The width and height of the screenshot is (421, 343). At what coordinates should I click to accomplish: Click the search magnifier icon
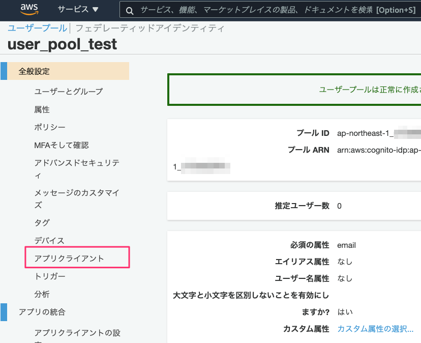pos(130,11)
